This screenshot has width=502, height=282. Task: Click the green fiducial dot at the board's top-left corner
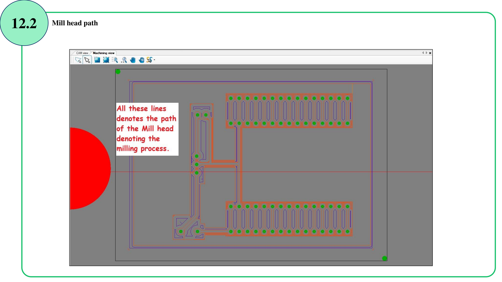point(118,72)
